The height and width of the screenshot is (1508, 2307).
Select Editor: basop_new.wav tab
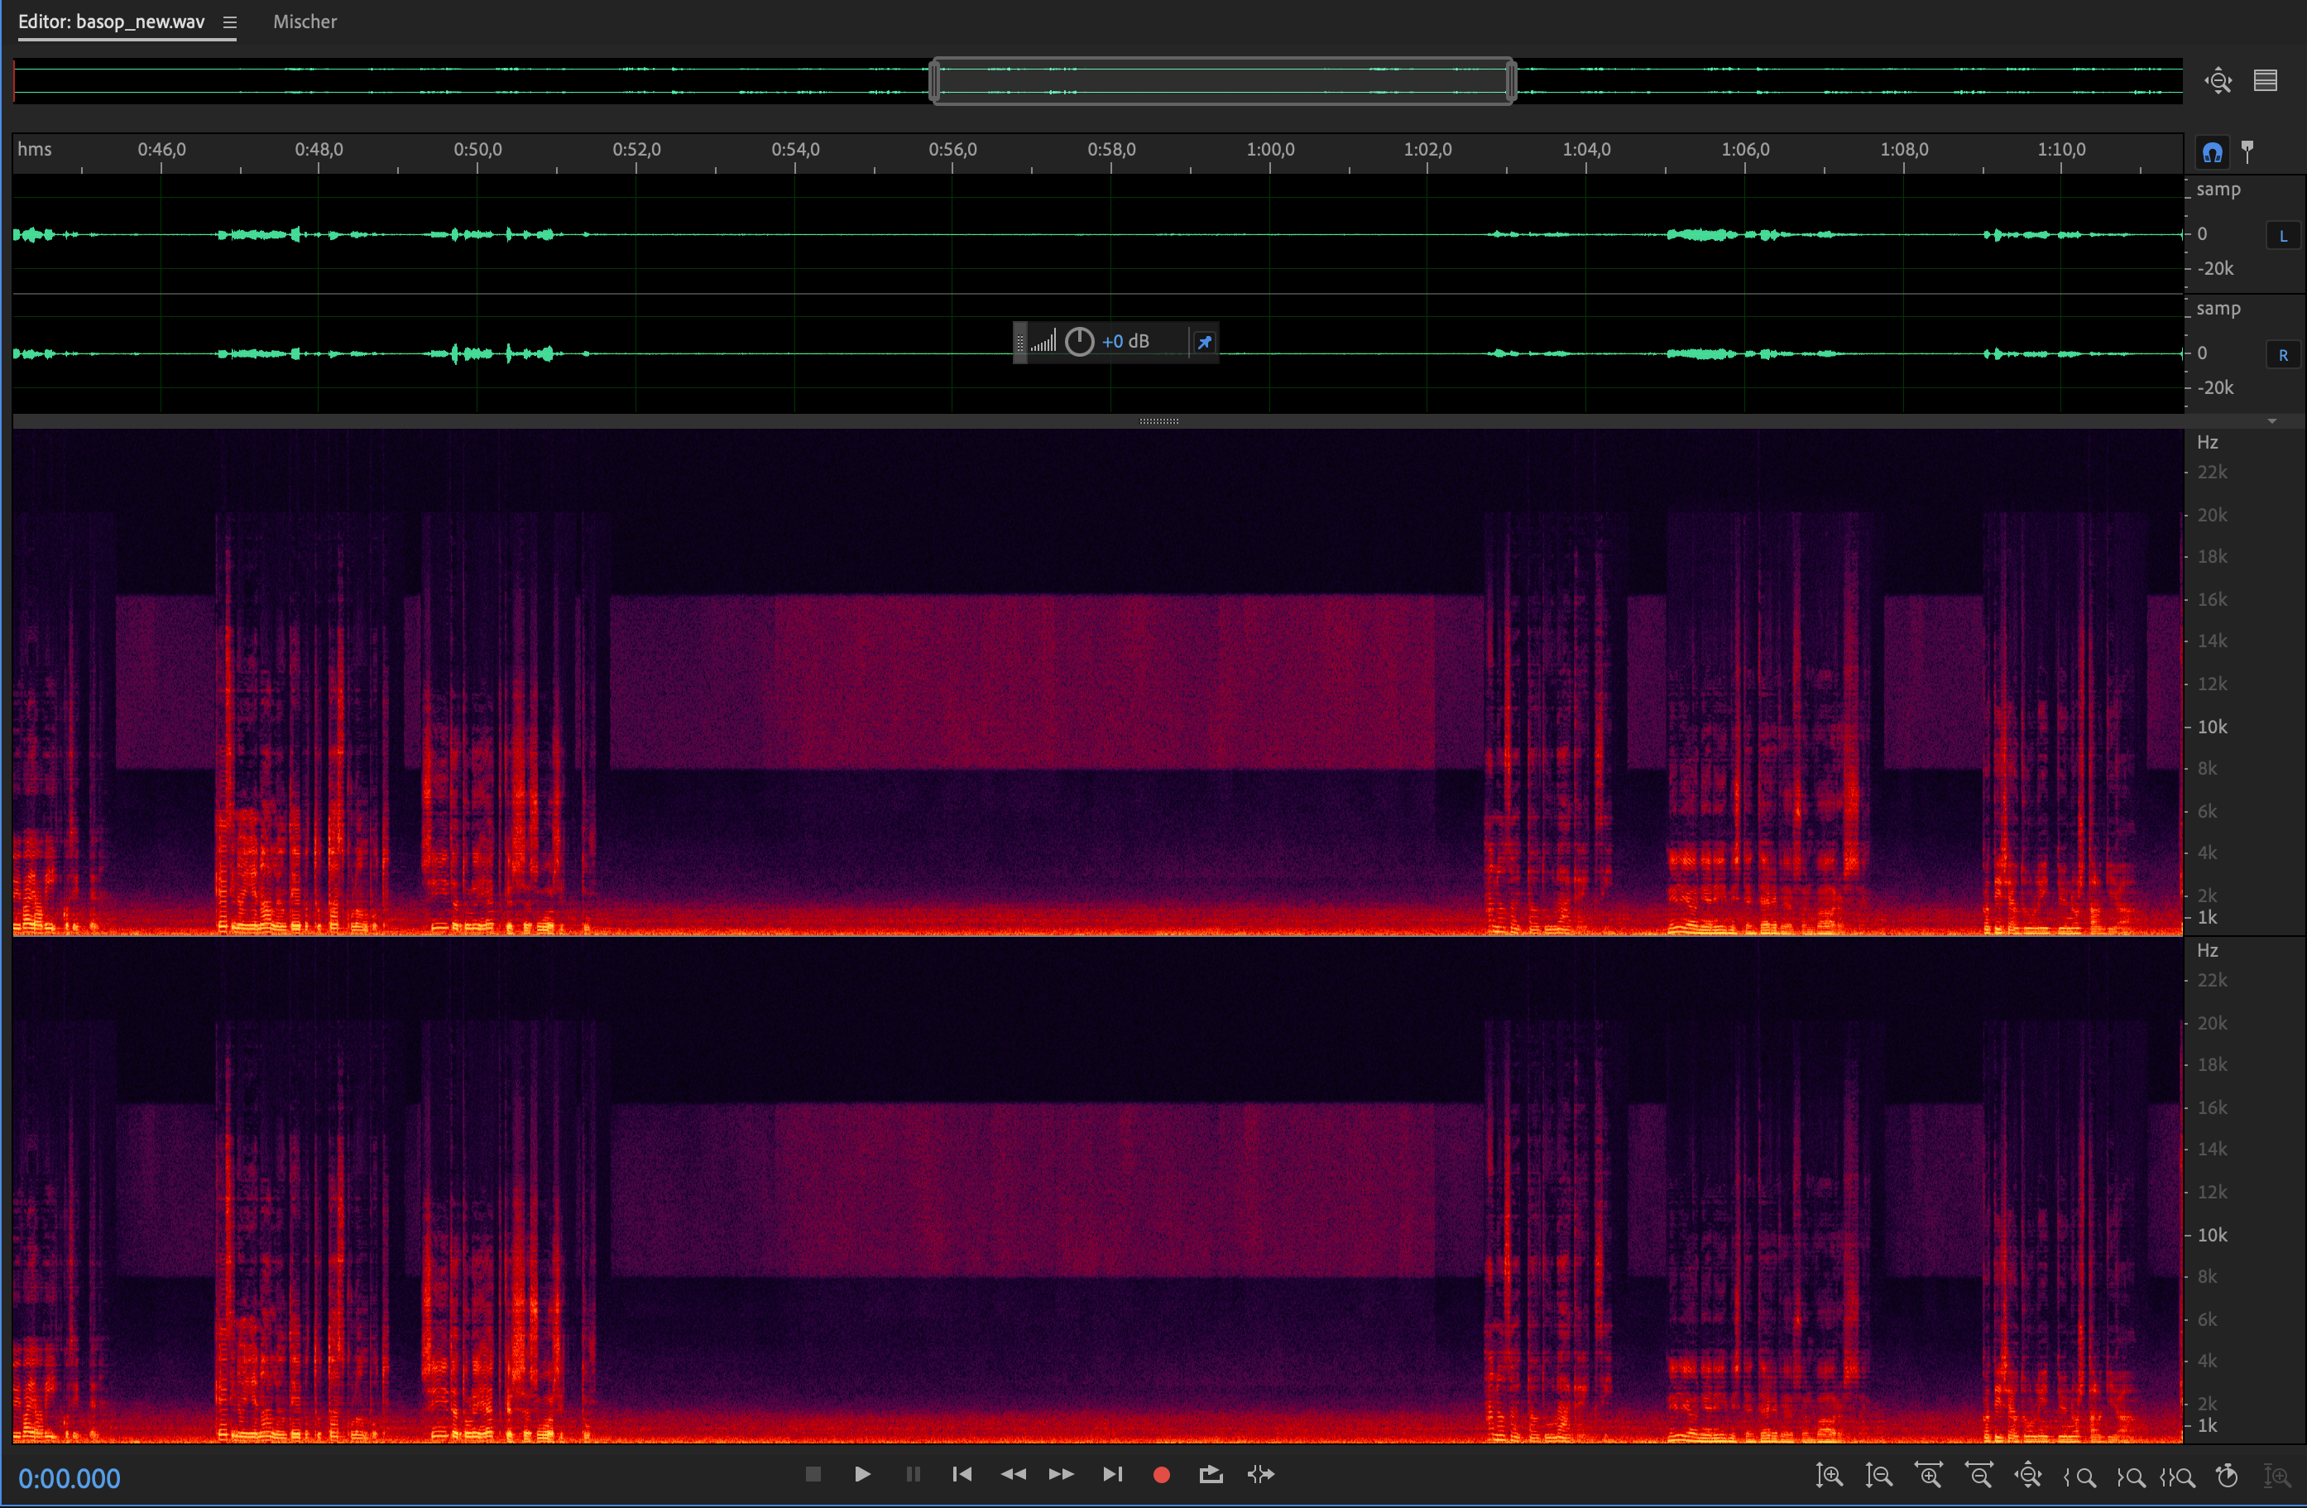point(112,22)
